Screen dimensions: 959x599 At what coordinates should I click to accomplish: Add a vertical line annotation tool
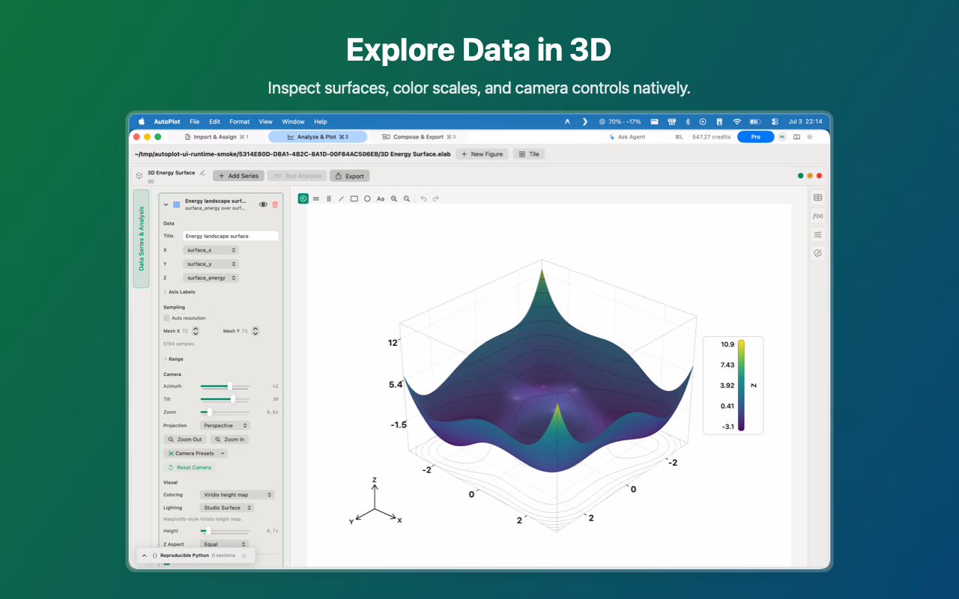click(329, 198)
